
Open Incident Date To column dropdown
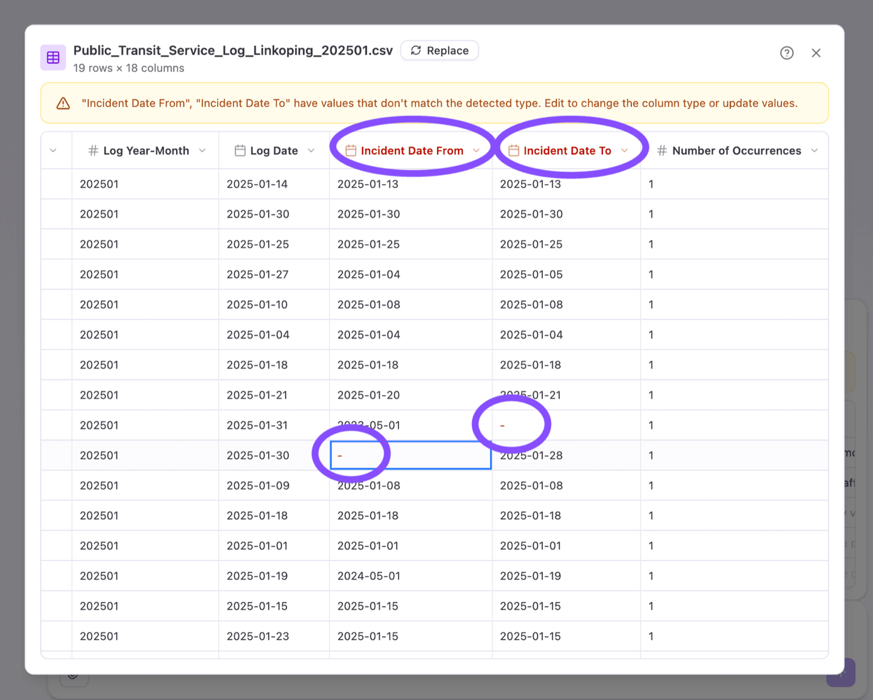pyautogui.click(x=625, y=150)
